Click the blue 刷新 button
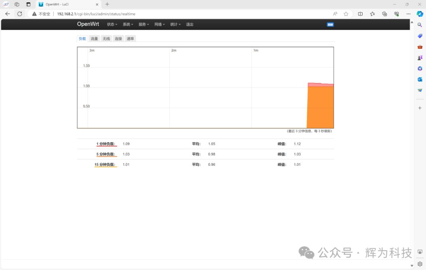 click(x=330, y=24)
